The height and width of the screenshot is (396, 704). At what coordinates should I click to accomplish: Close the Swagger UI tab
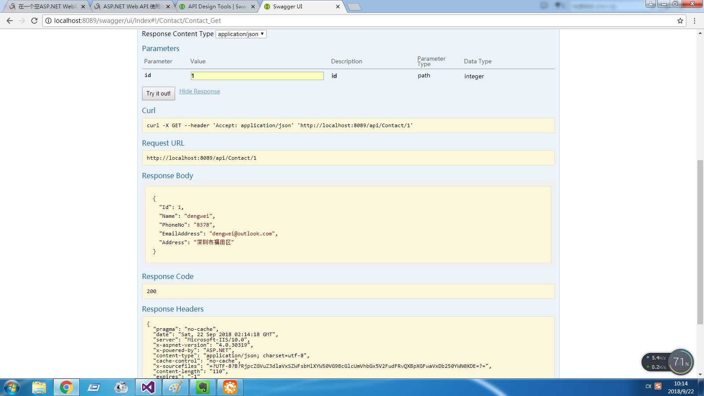tap(338, 7)
